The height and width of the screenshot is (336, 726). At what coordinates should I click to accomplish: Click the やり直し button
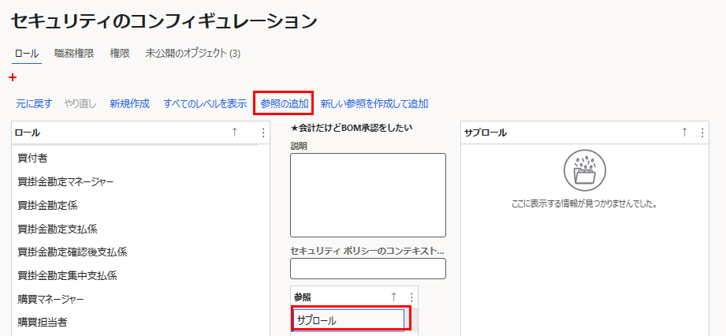click(x=80, y=103)
